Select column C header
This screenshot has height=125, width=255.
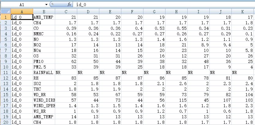click(66, 11)
